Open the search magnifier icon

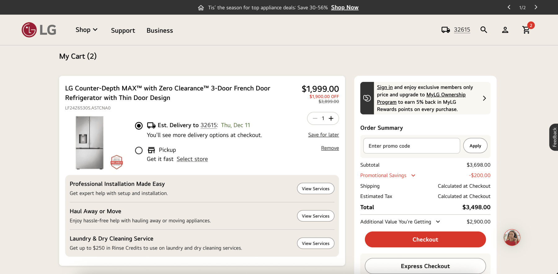click(x=484, y=30)
